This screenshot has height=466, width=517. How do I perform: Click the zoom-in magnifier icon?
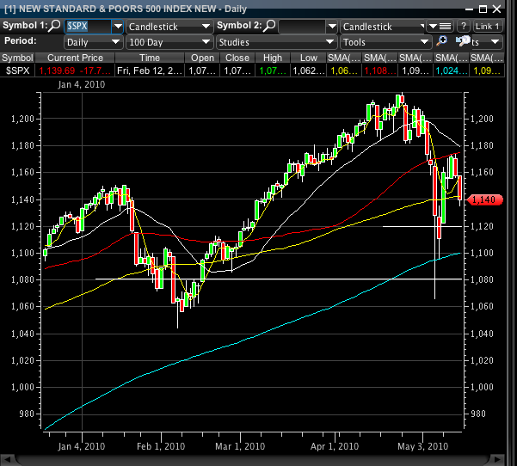[441, 41]
